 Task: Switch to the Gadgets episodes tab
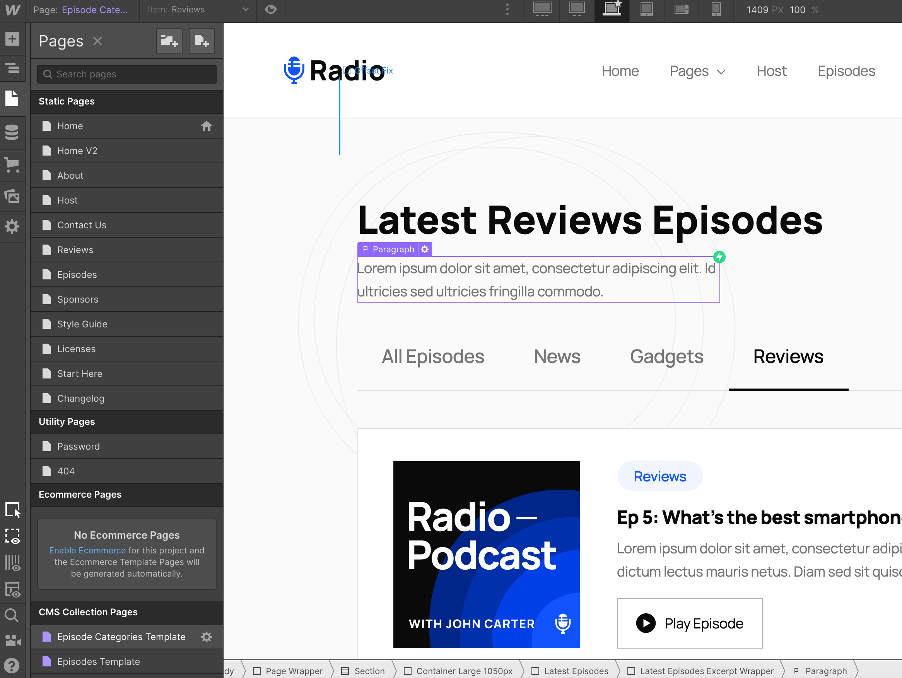pos(666,356)
